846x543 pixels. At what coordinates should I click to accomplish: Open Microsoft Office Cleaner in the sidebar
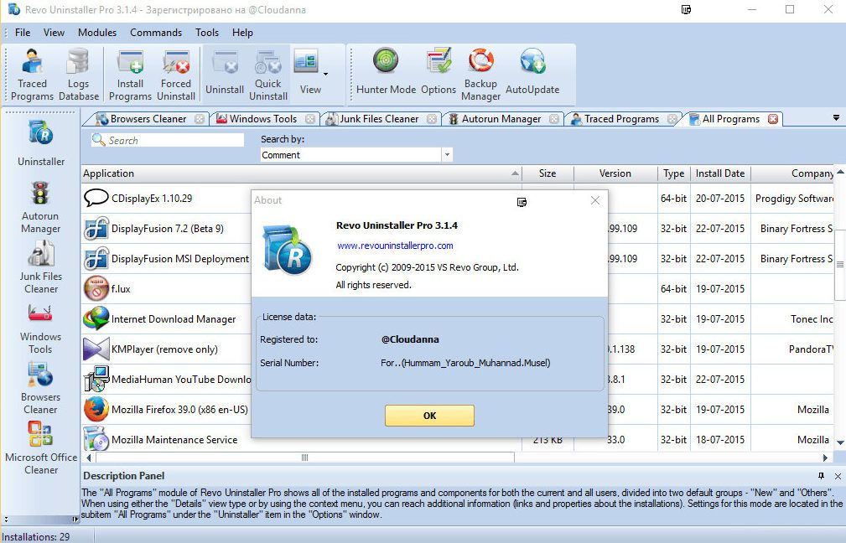[x=40, y=448]
